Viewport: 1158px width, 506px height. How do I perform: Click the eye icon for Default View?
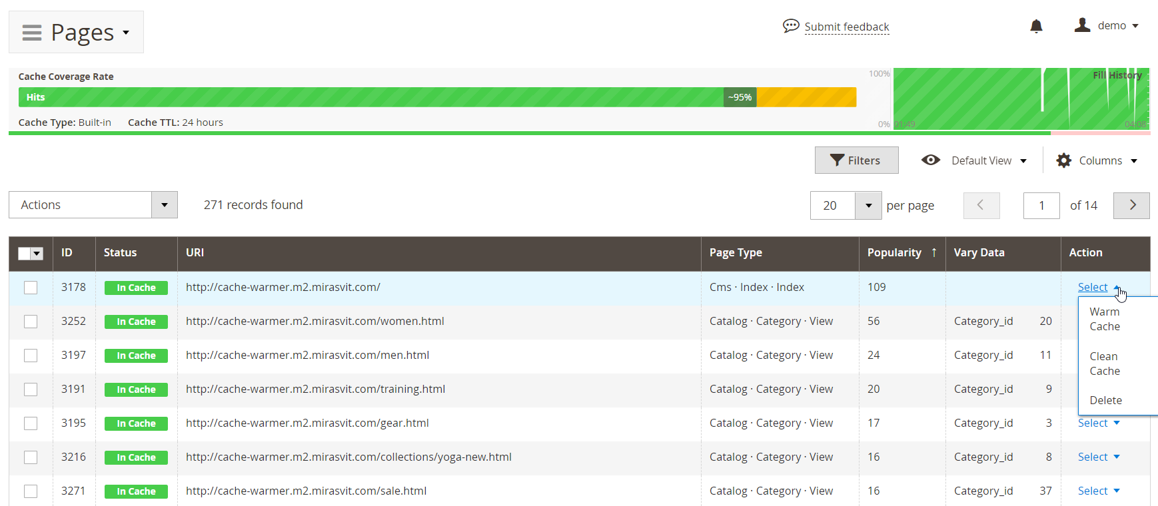tap(930, 160)
